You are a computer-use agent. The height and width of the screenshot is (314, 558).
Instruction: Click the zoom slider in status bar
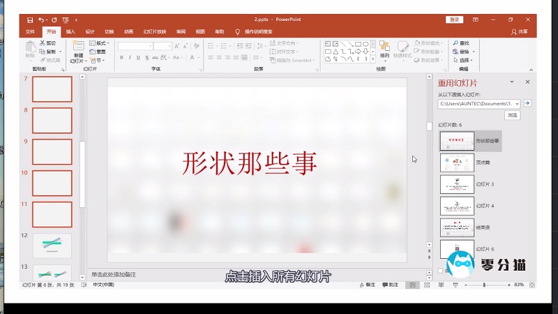tap(485, 285)
